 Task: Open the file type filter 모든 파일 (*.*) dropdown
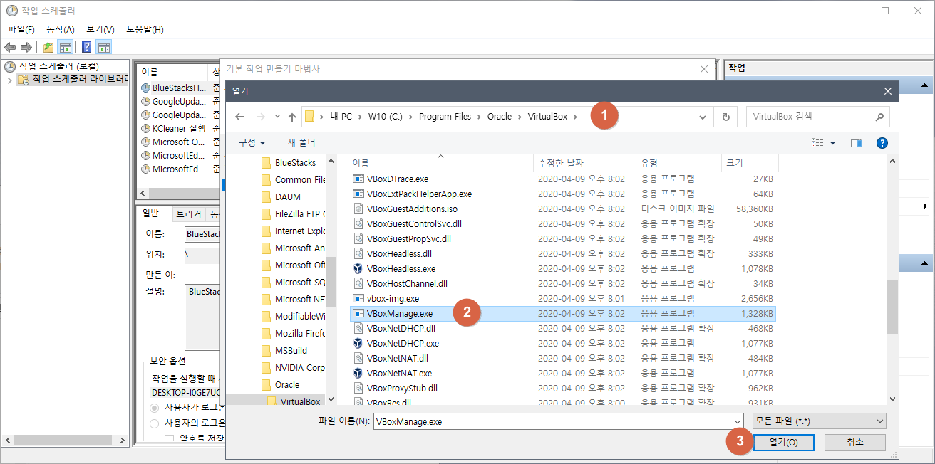point(820,421)
